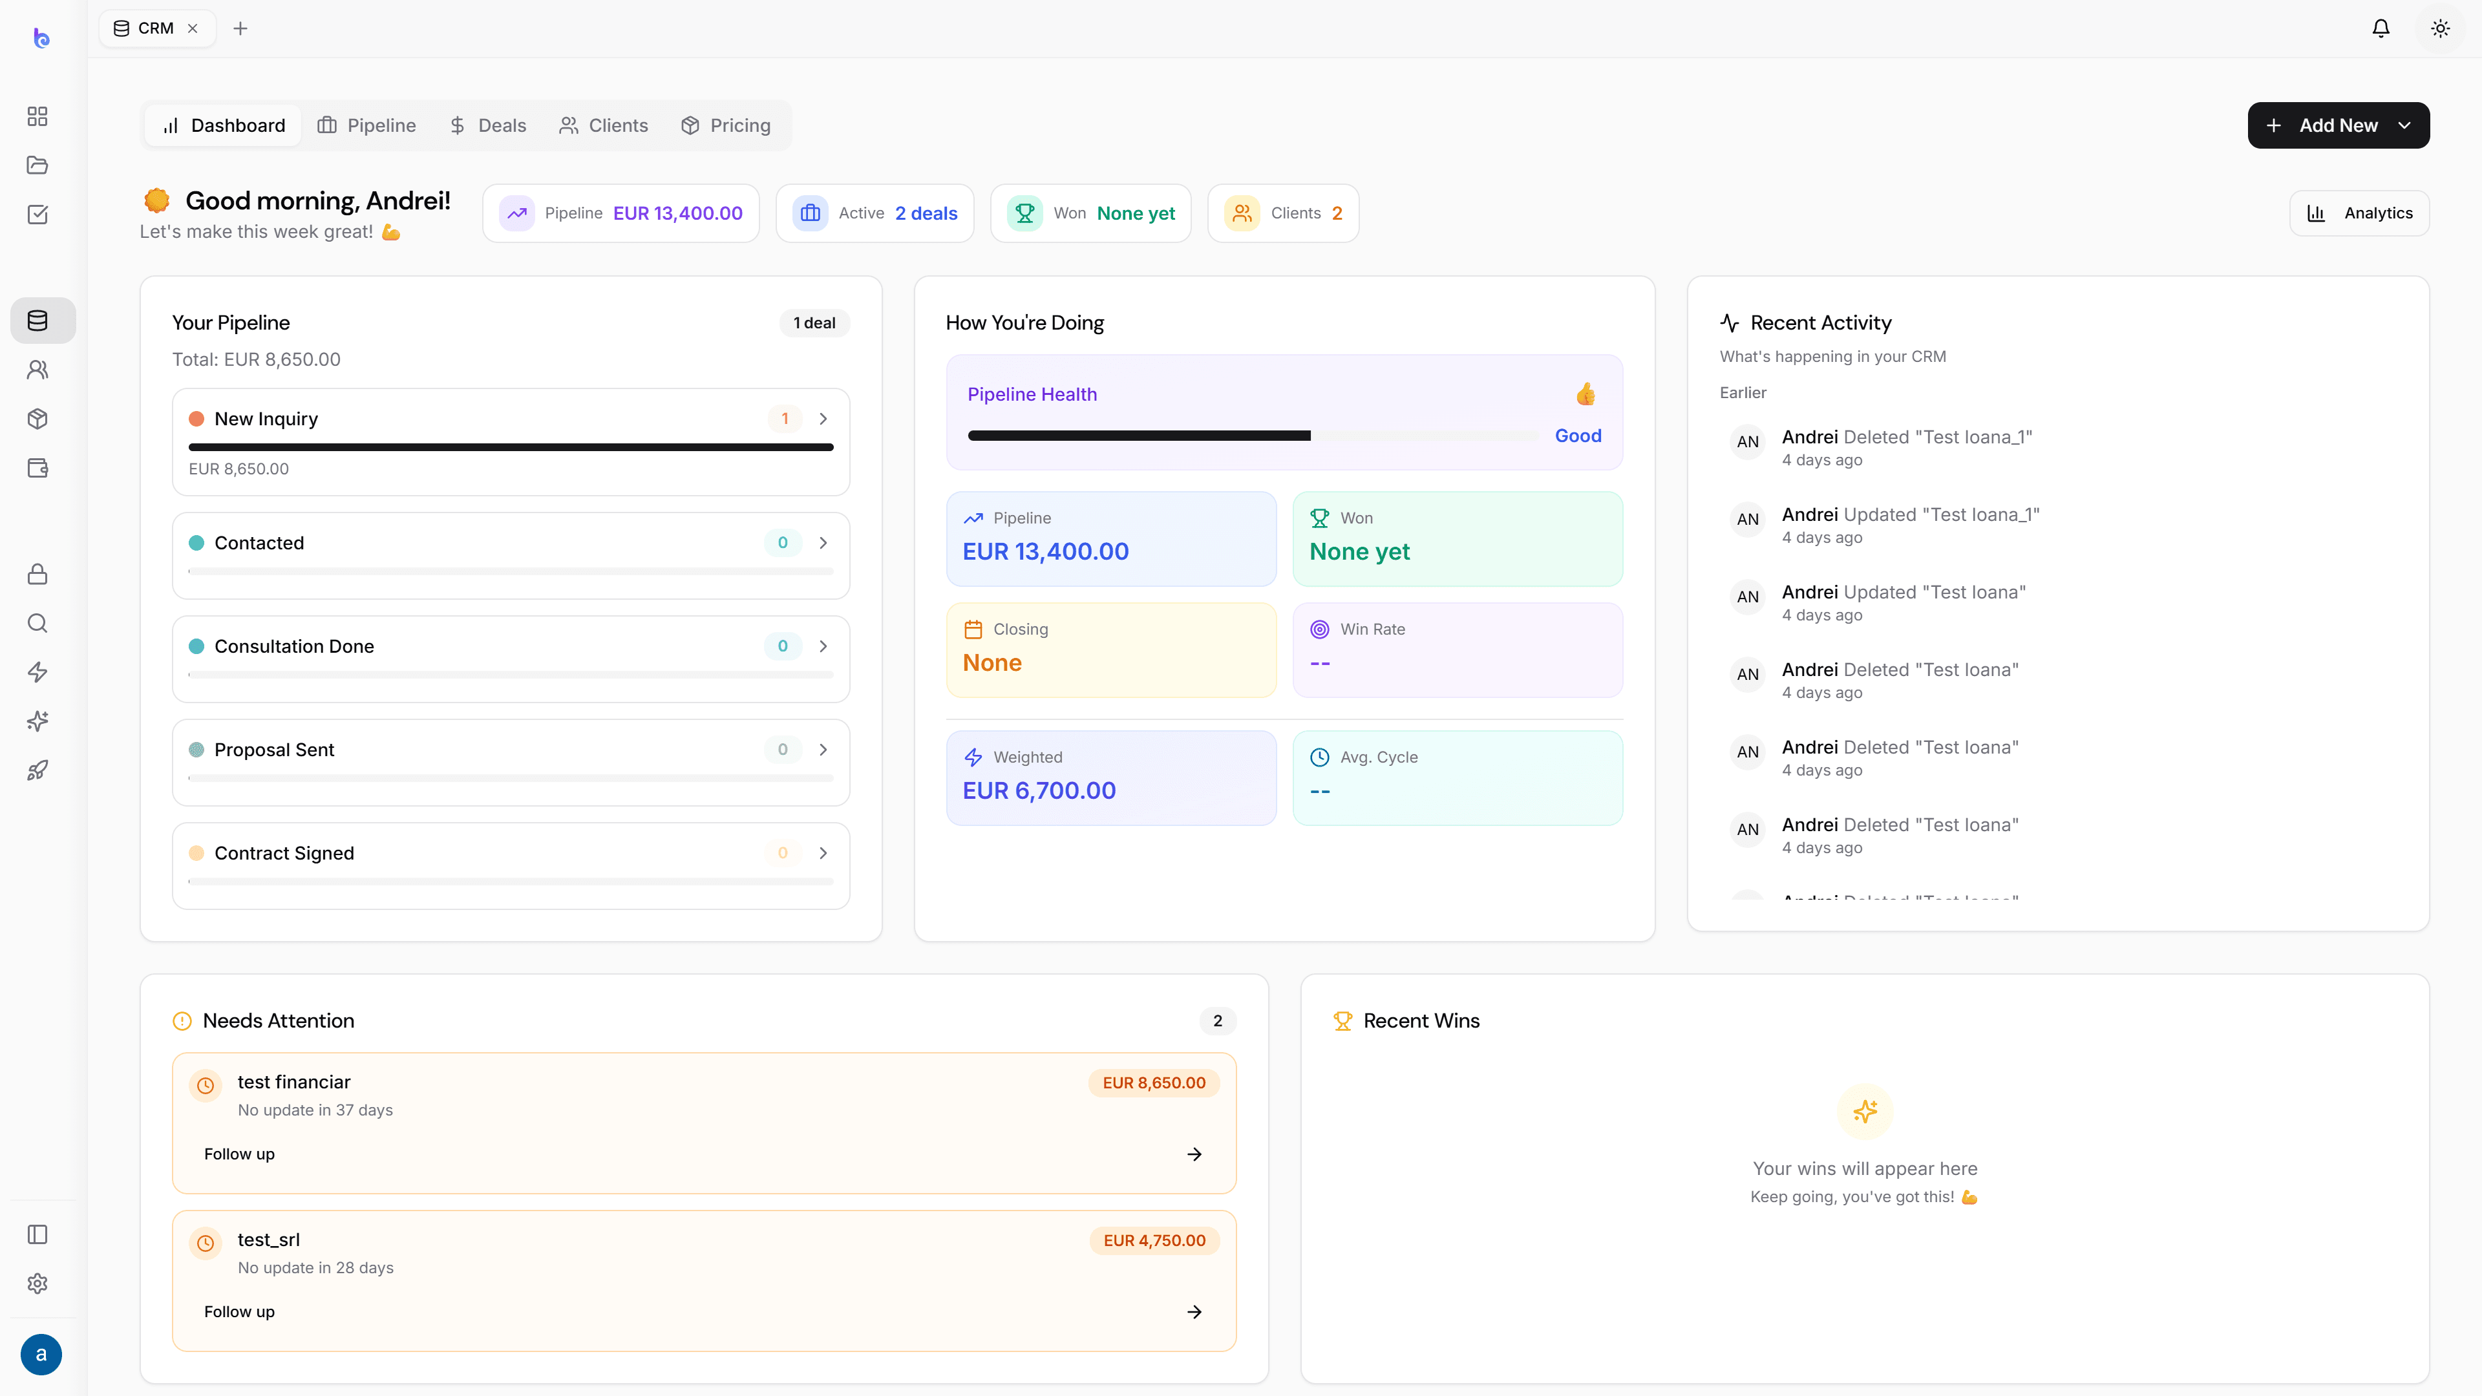This screenshot has width=2482, height=1396.
Task: Click the '1 deal' badge in Your Pipeline
Action: tap(814, 323)
